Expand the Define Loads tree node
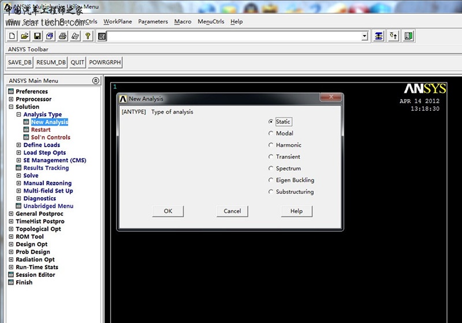This screenshot has height=323, width=462. point(18,145)
